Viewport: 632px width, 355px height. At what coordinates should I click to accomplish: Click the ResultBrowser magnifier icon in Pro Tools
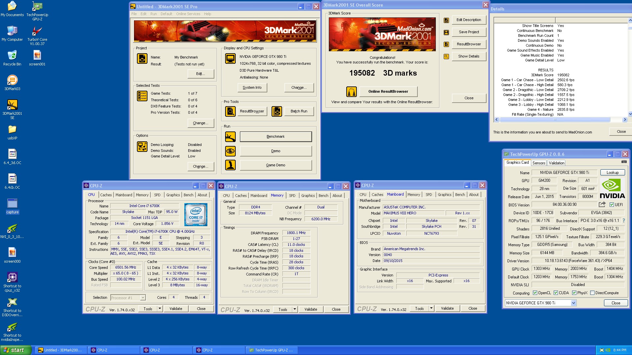click(230, 111)
